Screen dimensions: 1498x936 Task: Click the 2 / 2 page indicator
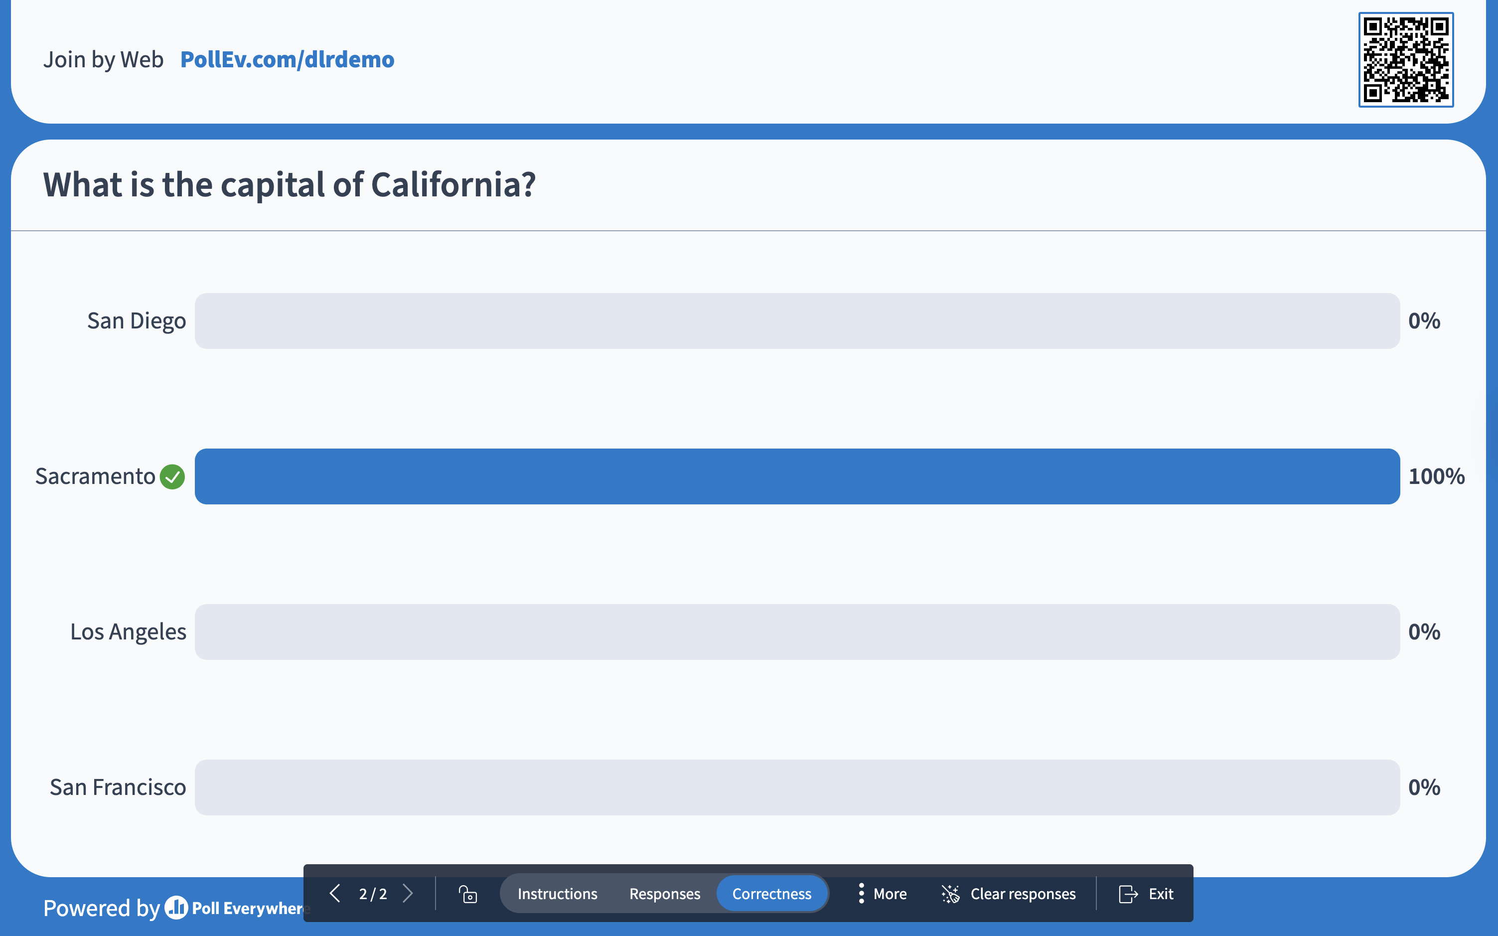pos(373,894)
